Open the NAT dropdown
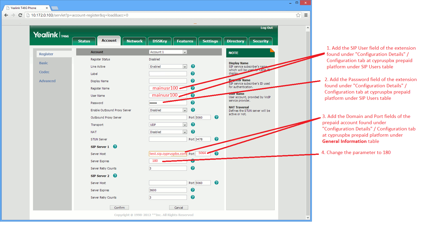 click(168, 132)
